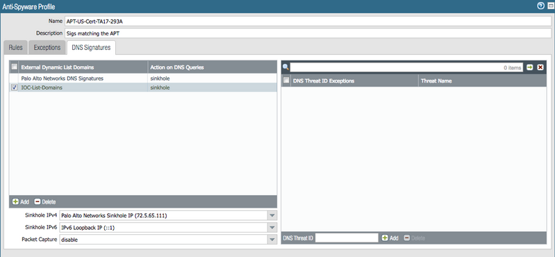Add the DNS Threat ID exception

coord(390,238)
